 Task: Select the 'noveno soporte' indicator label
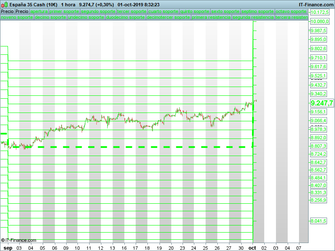(x=17, y=18)
